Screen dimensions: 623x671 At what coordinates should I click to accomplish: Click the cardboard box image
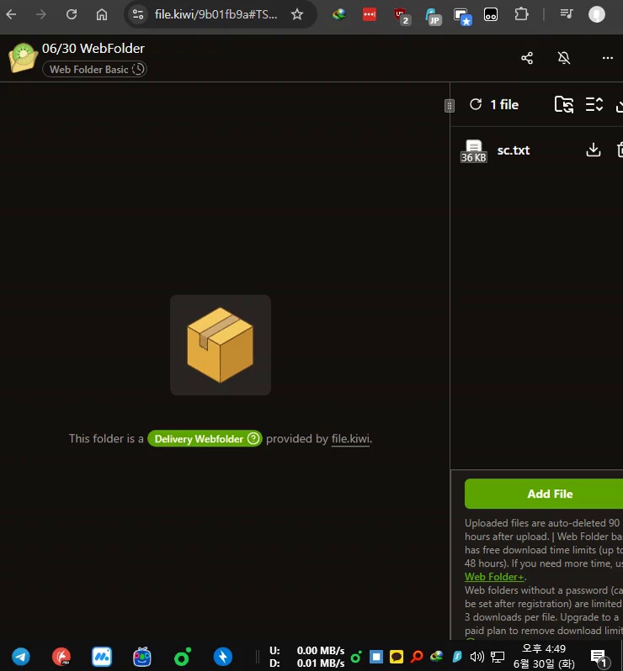(x=221, y=345)
